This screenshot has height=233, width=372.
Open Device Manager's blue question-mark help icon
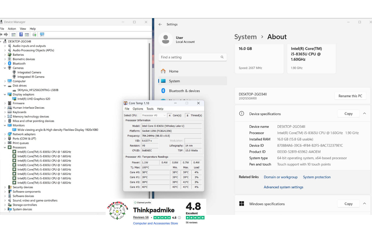click(21, 34)
